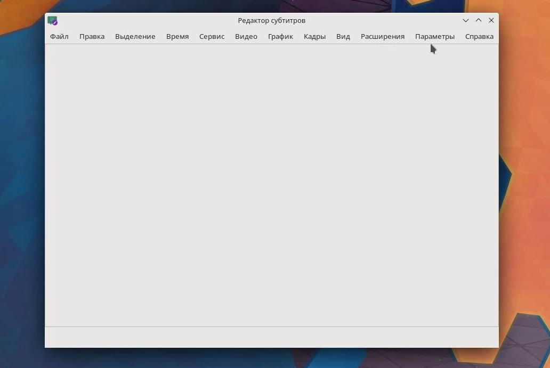Screen dimensions: 550x368
Task: Minimize the Редактор субтитров window
Action: coord(465,20)
